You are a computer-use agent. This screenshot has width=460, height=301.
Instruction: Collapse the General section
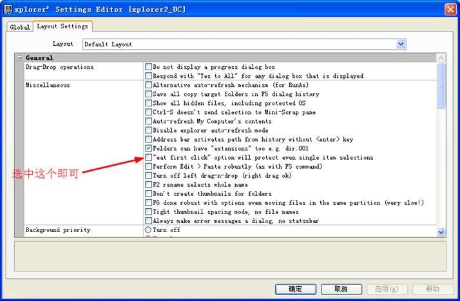pos(20,58)
